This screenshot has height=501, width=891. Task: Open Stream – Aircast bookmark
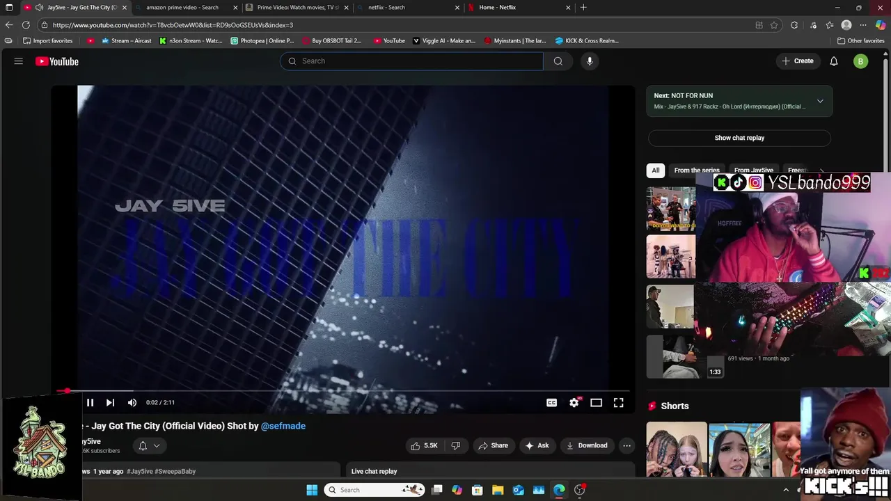pyautogui.click(x=126, y=40)
